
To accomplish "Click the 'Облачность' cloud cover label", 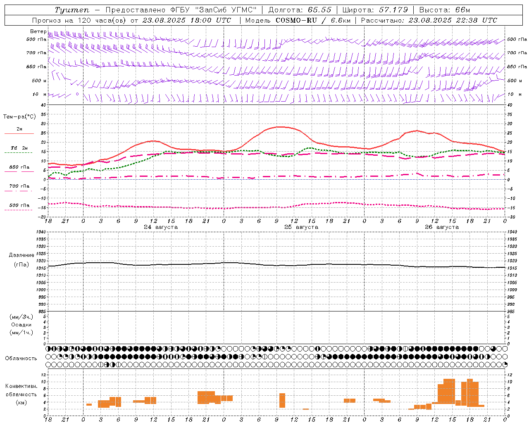I will click(x=21, y=358).
